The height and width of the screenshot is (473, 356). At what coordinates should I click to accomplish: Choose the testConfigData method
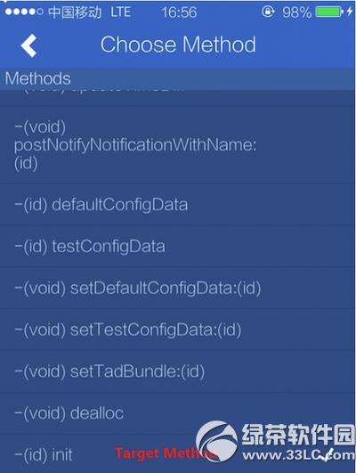[x=178, y=247]
